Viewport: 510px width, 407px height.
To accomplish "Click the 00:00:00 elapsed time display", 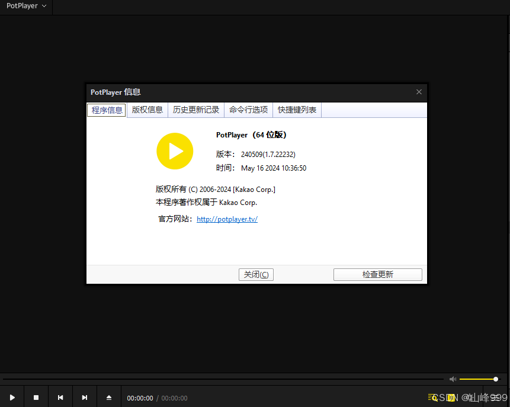I will [140, 398].
